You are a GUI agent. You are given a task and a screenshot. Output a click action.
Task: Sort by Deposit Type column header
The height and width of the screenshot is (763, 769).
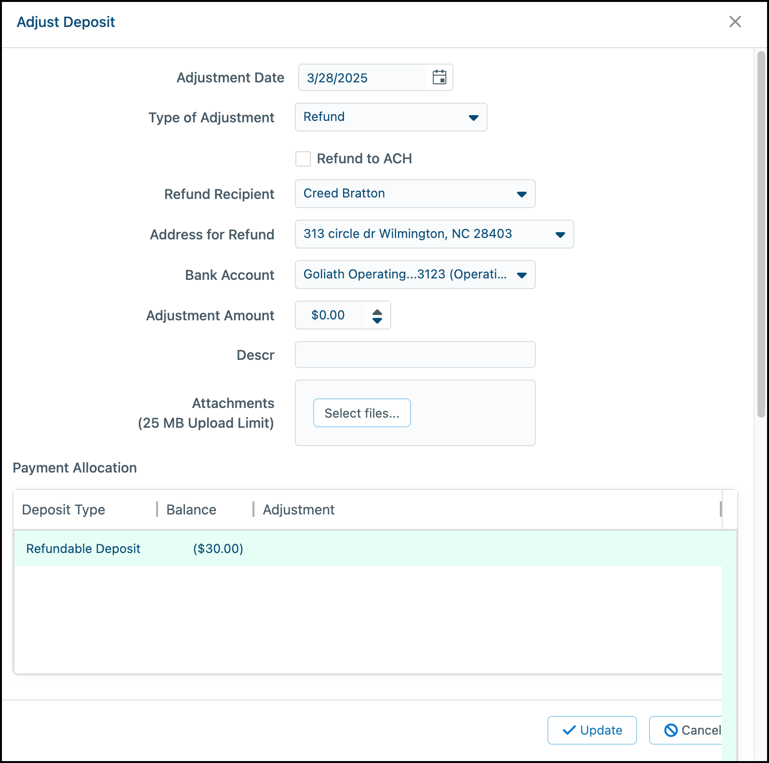[x=64, y=510]
